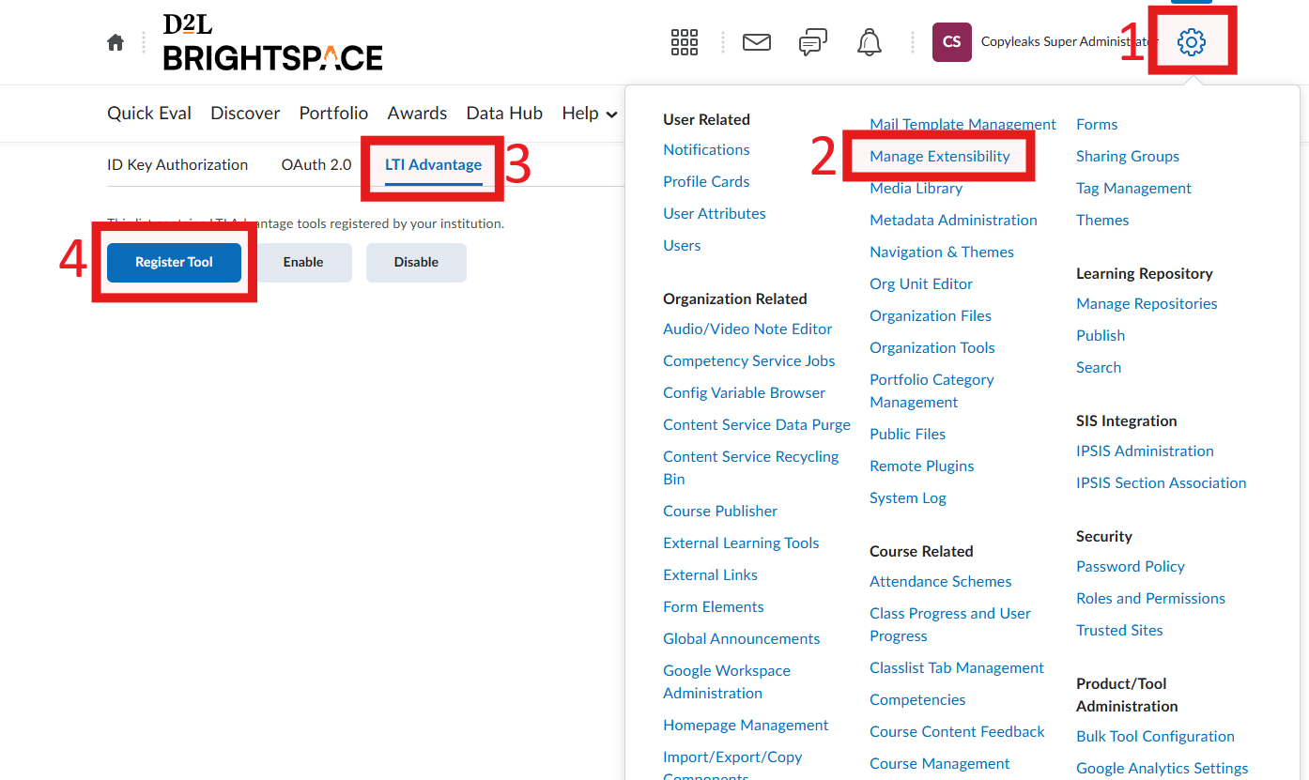Open Class Progress and User Progress link
Image resolution: width=1309 pixels, height=780 pixels.
(950, 625)
